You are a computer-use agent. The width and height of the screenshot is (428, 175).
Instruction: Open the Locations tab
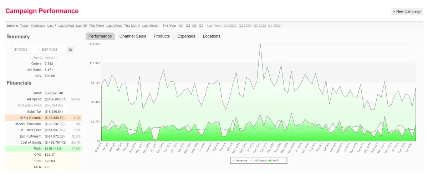(x=212, y=36)
